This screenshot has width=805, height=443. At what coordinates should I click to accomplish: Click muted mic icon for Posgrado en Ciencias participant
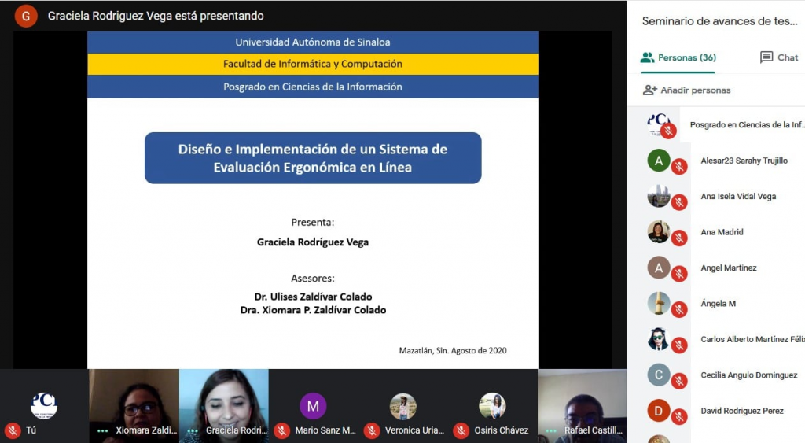pos(668,131)
